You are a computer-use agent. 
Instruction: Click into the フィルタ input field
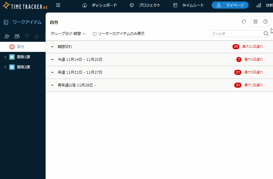click(x=235, y=34)
